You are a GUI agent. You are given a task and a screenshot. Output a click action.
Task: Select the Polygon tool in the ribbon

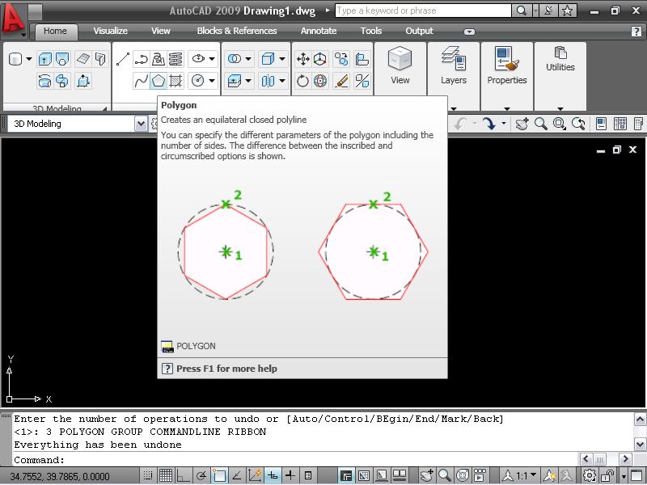coord(159,81)
